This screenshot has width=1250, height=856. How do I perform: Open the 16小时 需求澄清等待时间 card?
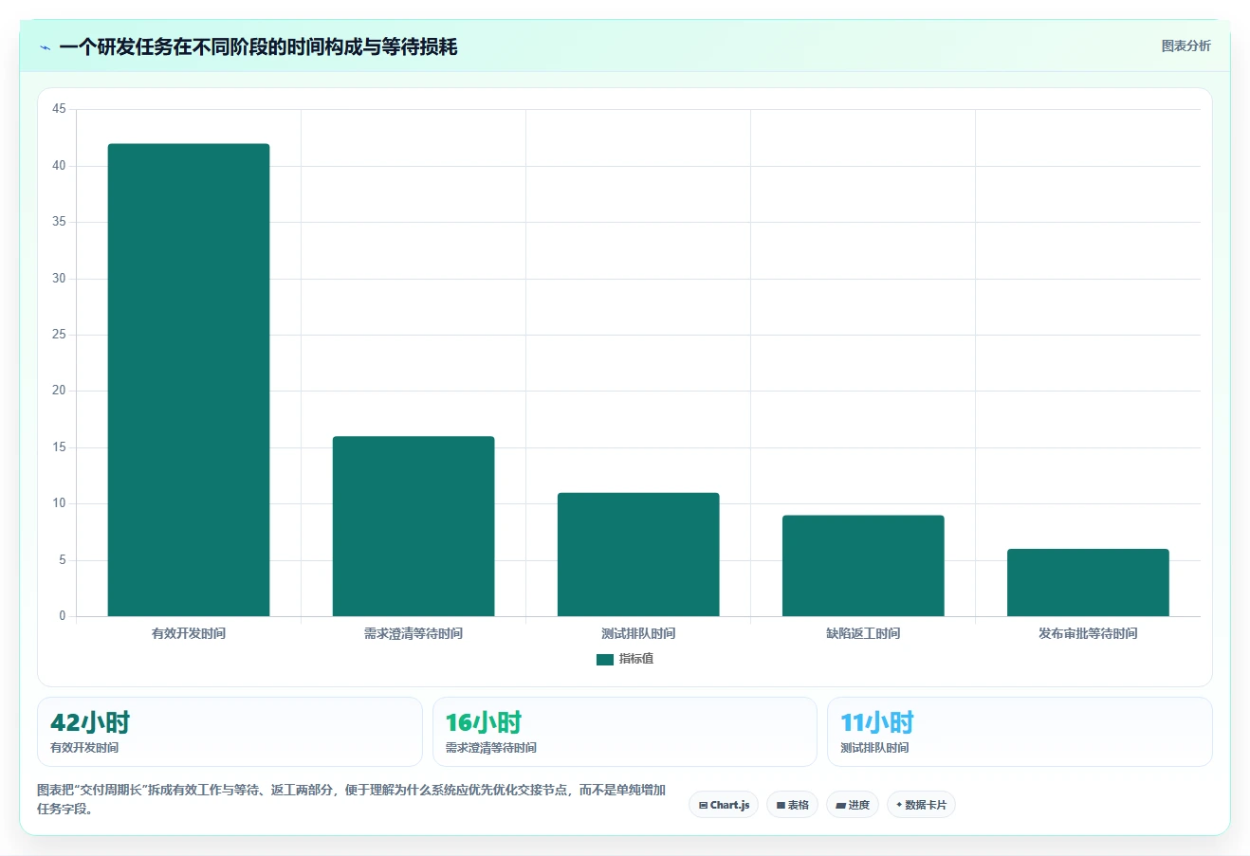pyautogui.click(x=625, y=732)
